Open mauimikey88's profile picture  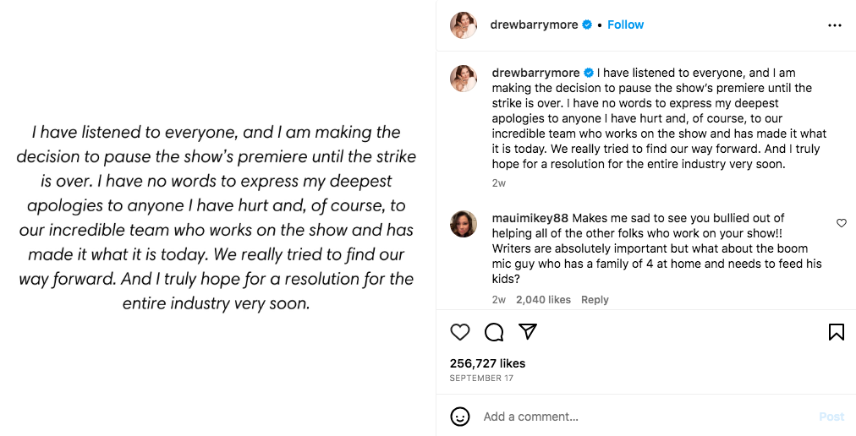(x=464, y=224)
